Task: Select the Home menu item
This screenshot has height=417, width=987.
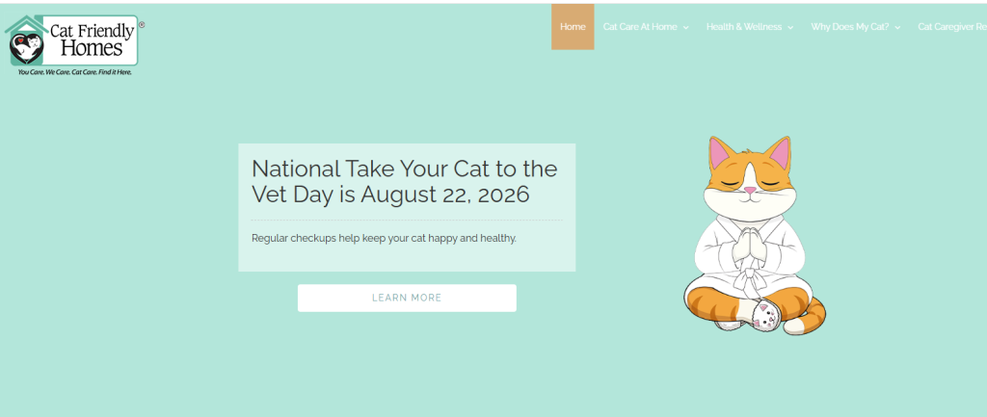Action: tap(573, 27)
